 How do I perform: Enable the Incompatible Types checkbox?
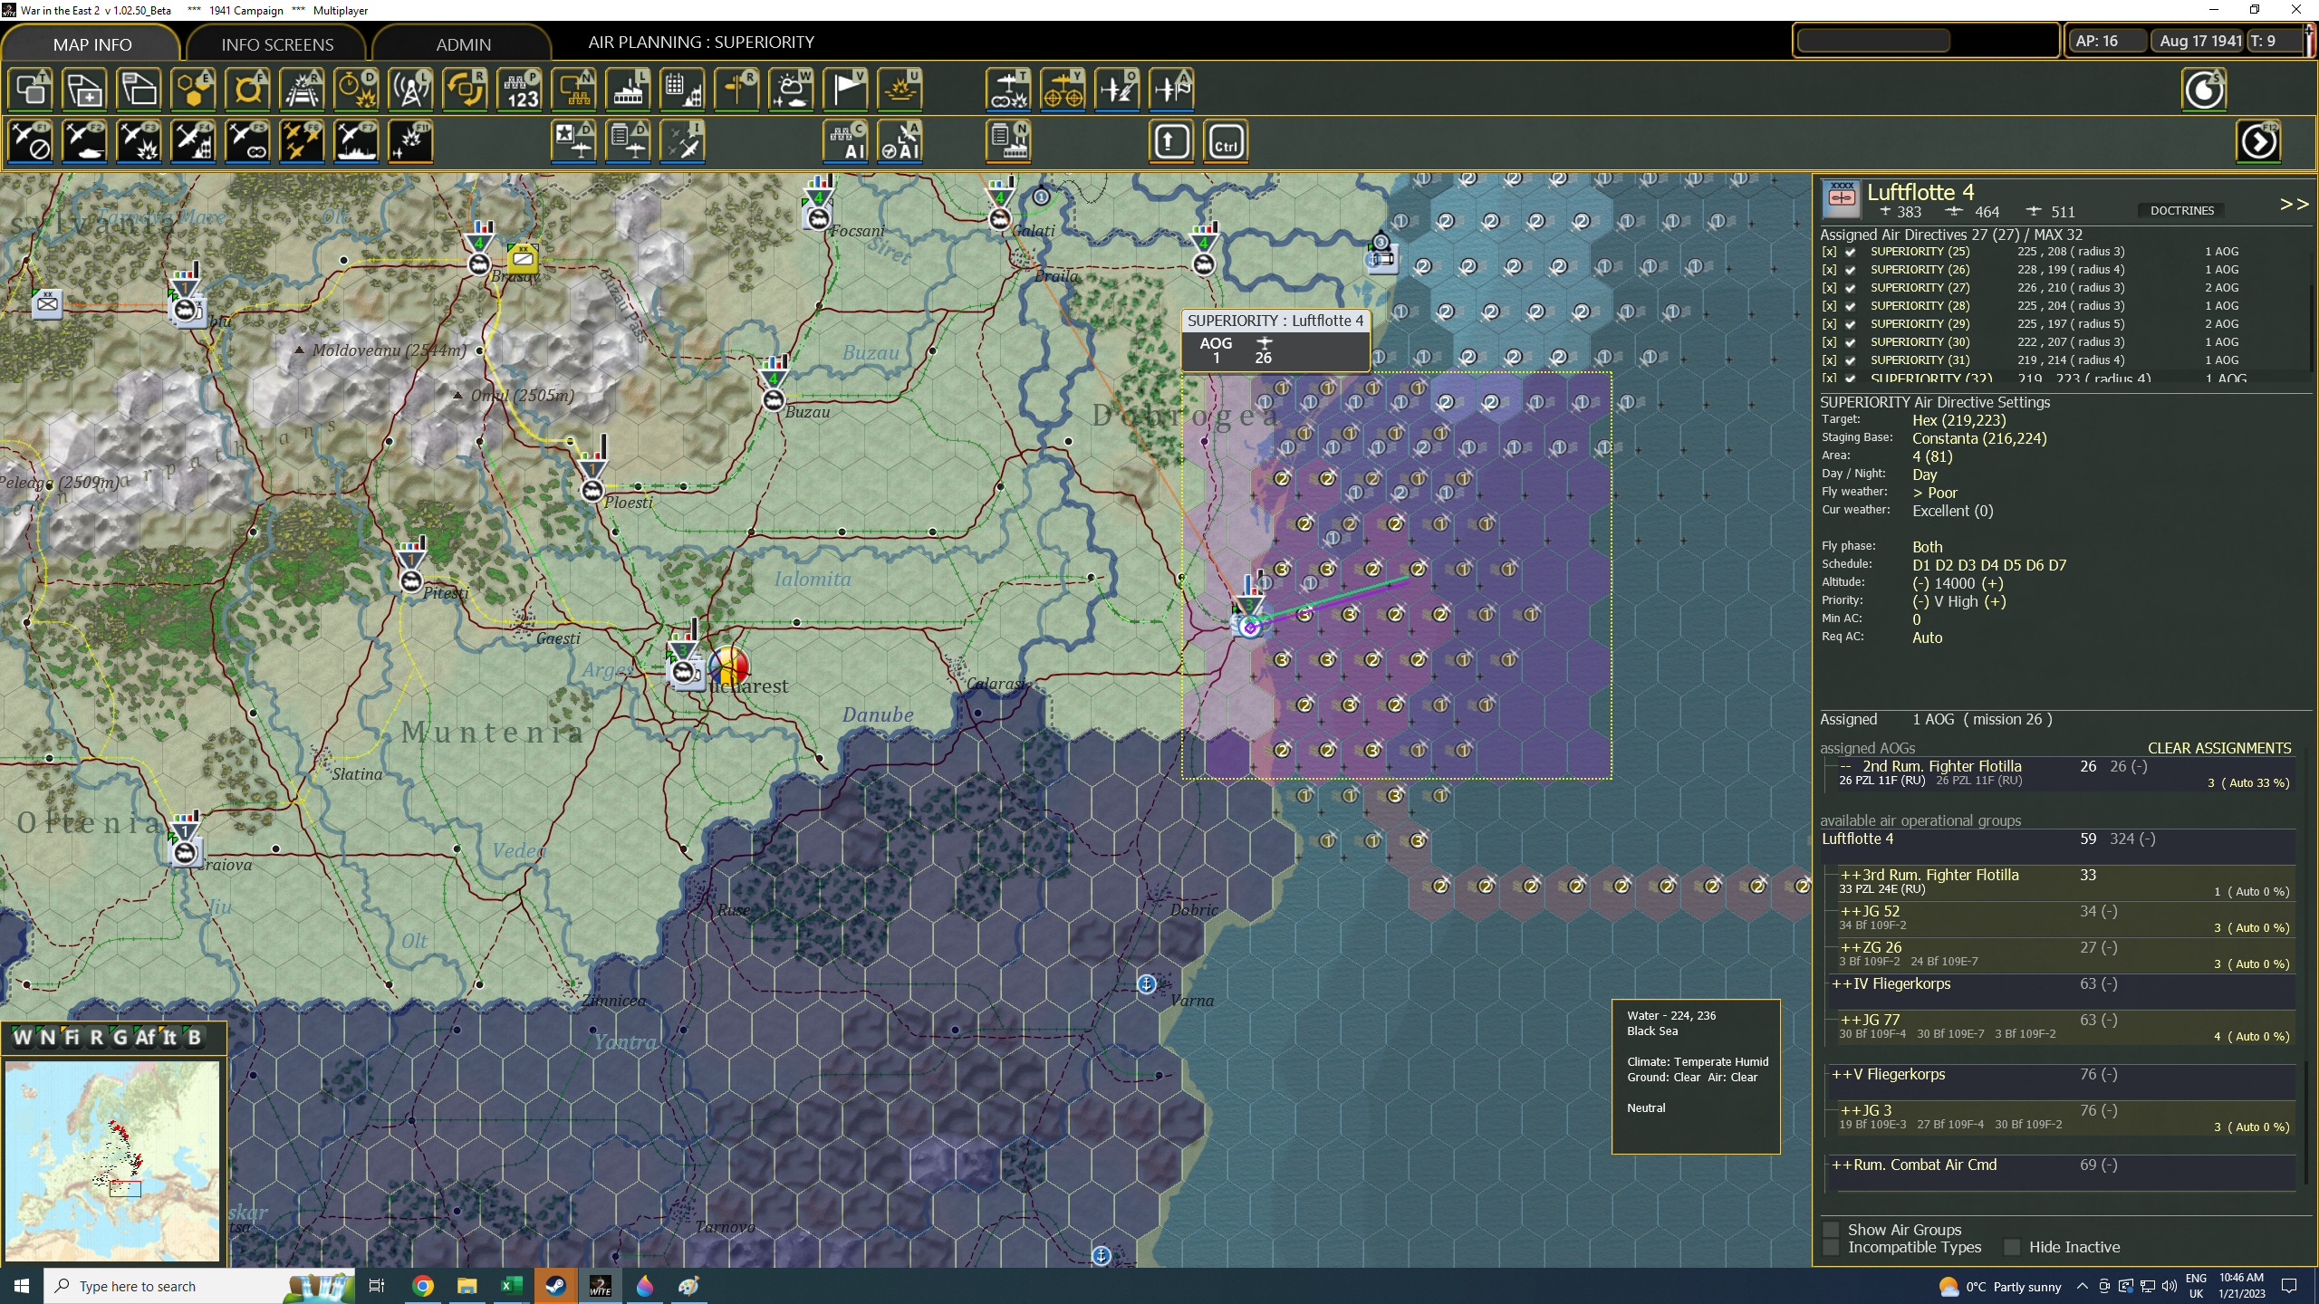[x=1831, y=1247]
